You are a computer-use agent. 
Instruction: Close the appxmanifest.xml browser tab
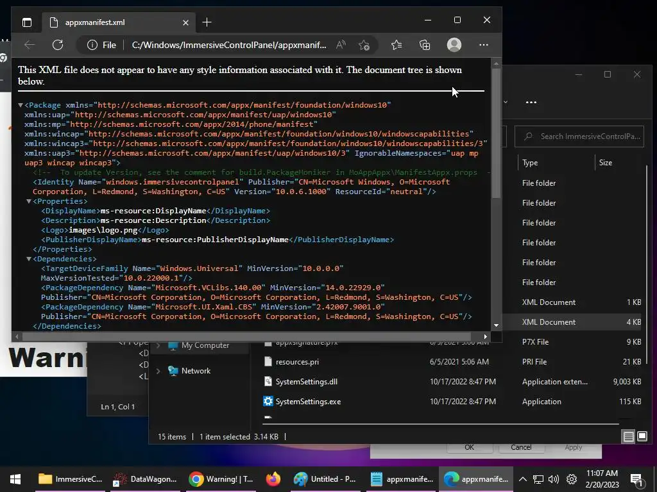point(185,22)
